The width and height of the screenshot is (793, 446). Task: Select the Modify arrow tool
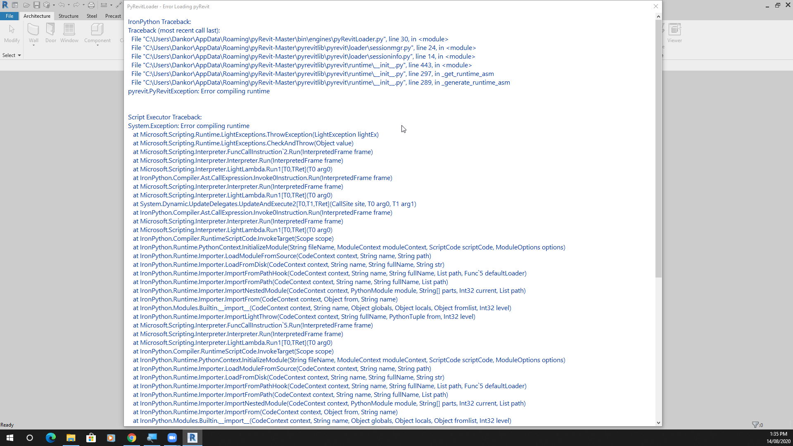(x=12, y=33)
